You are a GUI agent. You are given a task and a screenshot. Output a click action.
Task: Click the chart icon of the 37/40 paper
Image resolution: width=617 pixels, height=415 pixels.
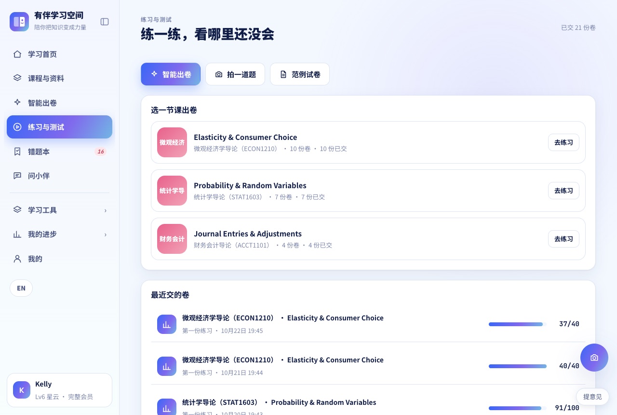(x=167, y=324)
